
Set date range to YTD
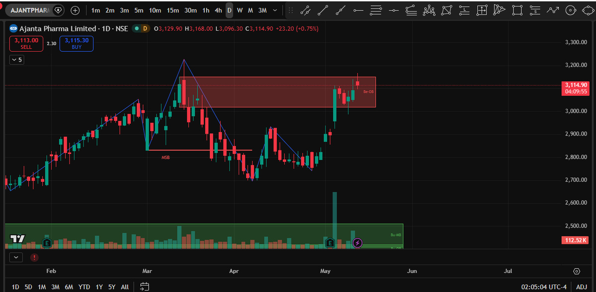coord(84,287)
